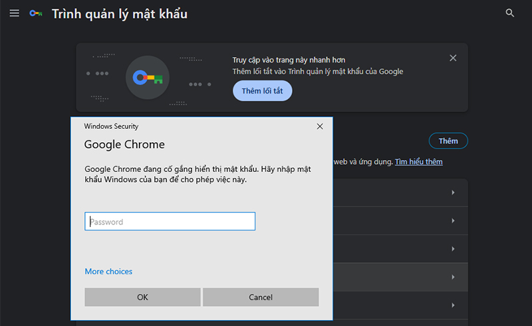Open the hamburger main menu

(x=14, y=13)
